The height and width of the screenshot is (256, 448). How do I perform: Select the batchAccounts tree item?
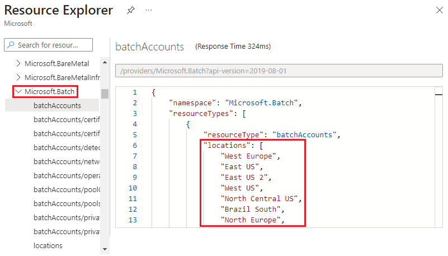(57, 105)
